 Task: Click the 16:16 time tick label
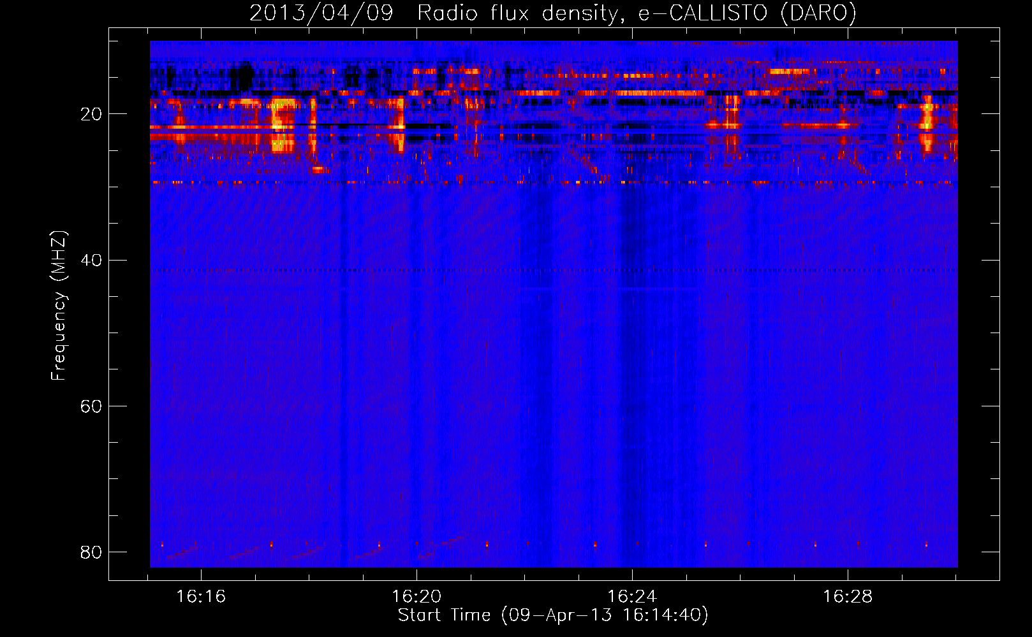tap(201, 597)
